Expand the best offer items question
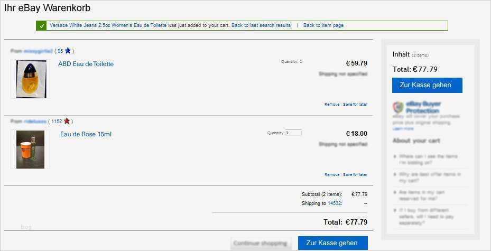Image resolution: width=491 pixels, height=251 pixels. pos(430,177)
